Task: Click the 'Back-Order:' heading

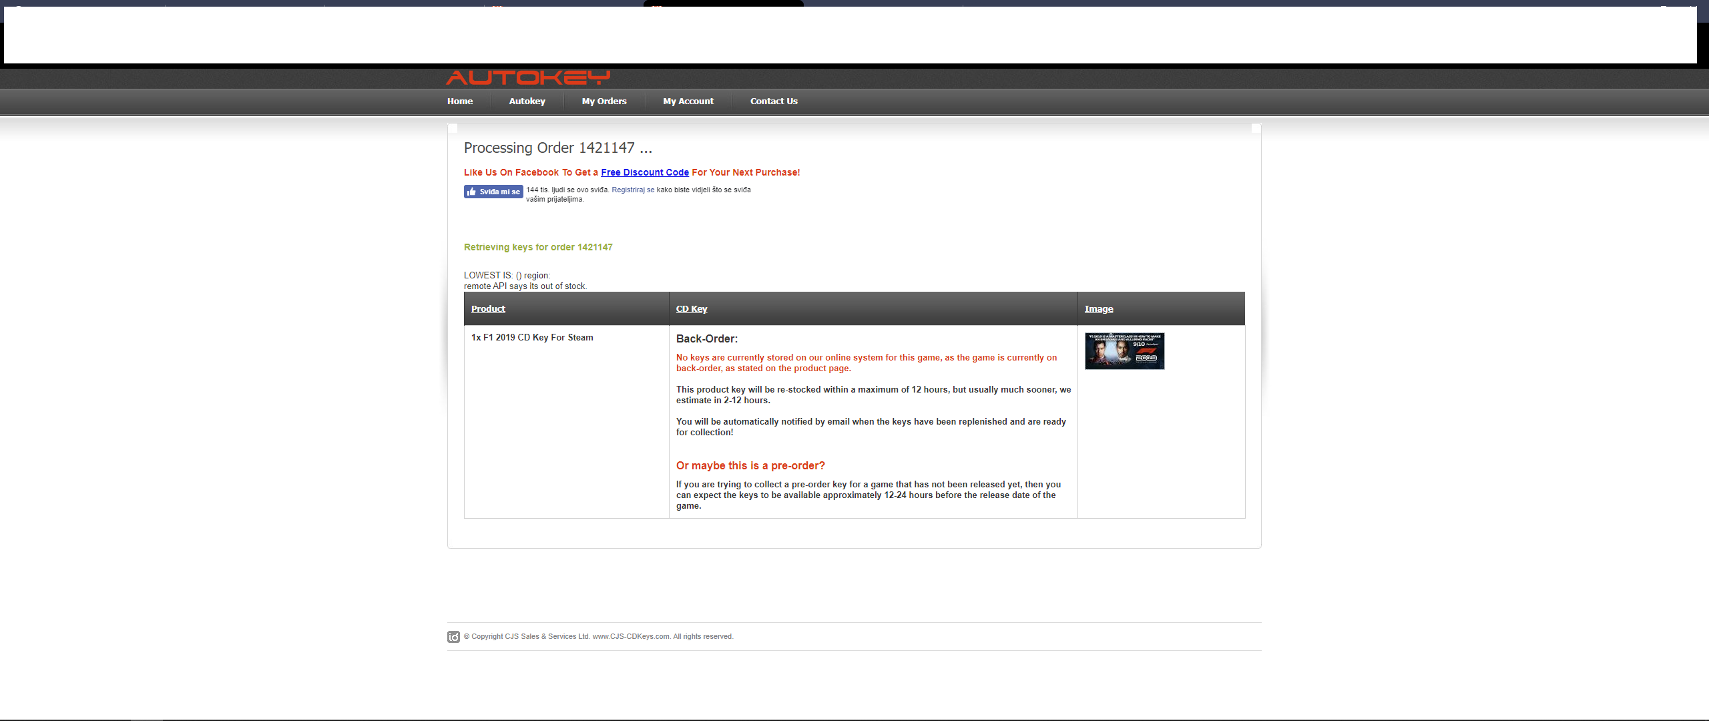Action: 707,339
